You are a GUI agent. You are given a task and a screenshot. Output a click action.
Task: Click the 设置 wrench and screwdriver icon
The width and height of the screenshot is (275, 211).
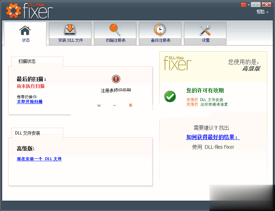[x=205, y=30]
